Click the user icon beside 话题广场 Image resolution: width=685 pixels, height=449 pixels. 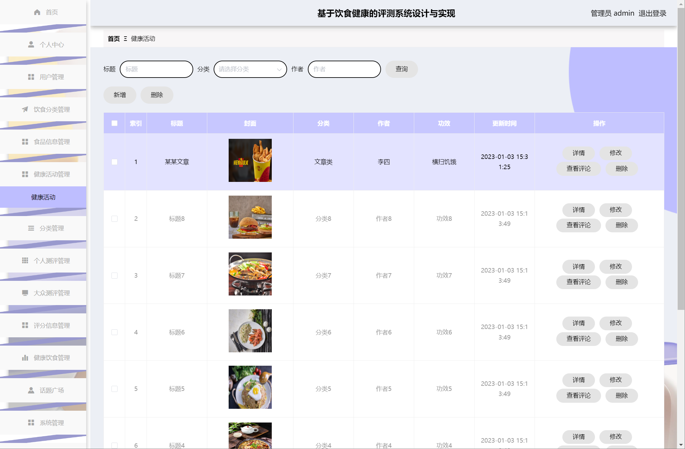coord(31,390)
